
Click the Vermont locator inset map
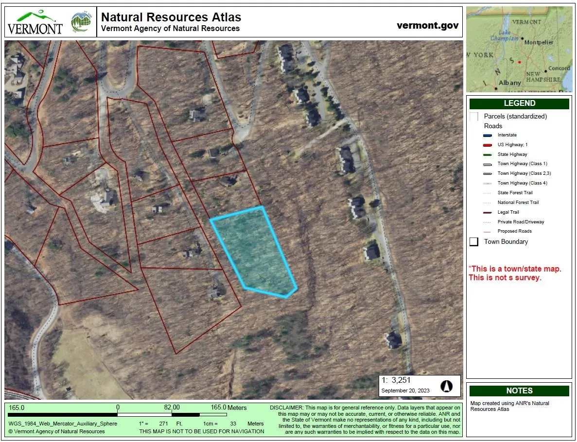(x=519, y=49)
